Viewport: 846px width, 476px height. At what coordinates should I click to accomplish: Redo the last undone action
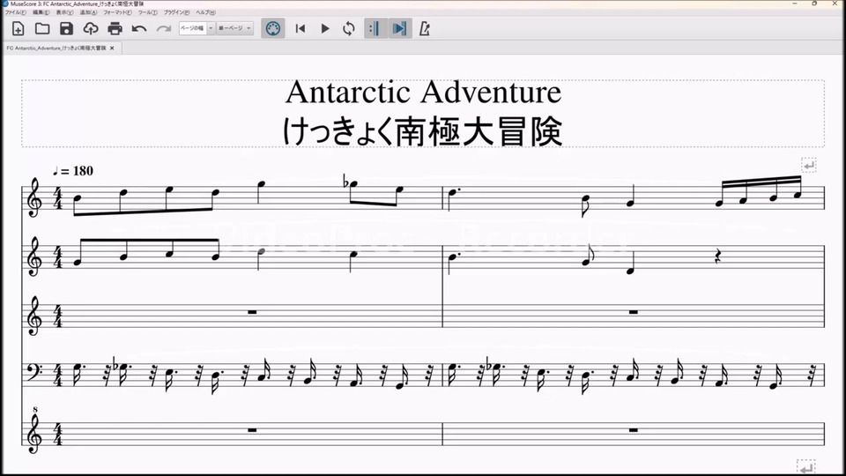pyautogui.click(x=164, y=28)
